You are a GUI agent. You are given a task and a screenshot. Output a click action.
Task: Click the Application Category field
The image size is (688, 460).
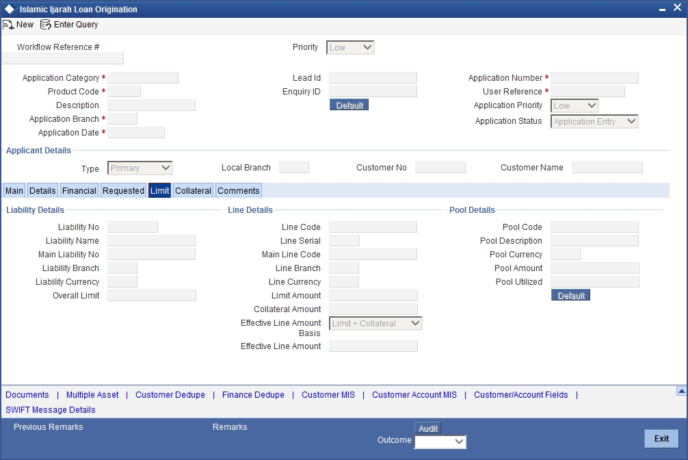point(143,78)
